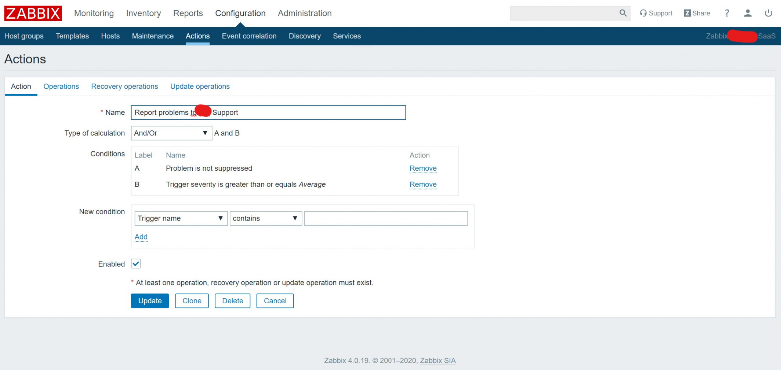Viewport: 781px width, 370px height.
Task: Open the contains operator dropdown
Action: click(266, 218)
